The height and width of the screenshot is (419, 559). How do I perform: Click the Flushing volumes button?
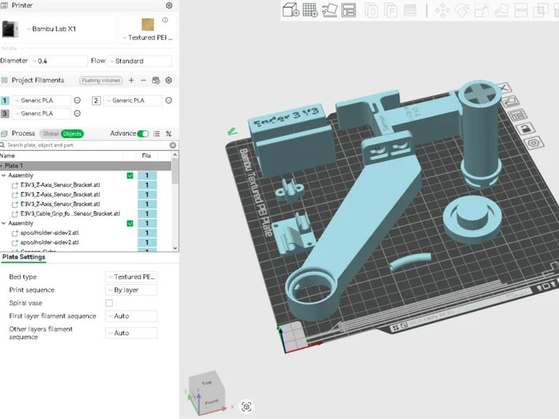(x=101, y=80)
